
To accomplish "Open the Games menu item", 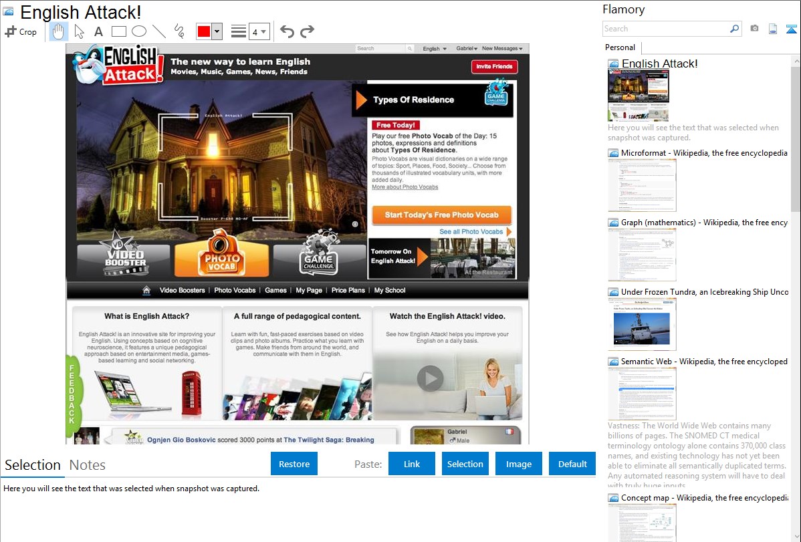I will point(275,290).
